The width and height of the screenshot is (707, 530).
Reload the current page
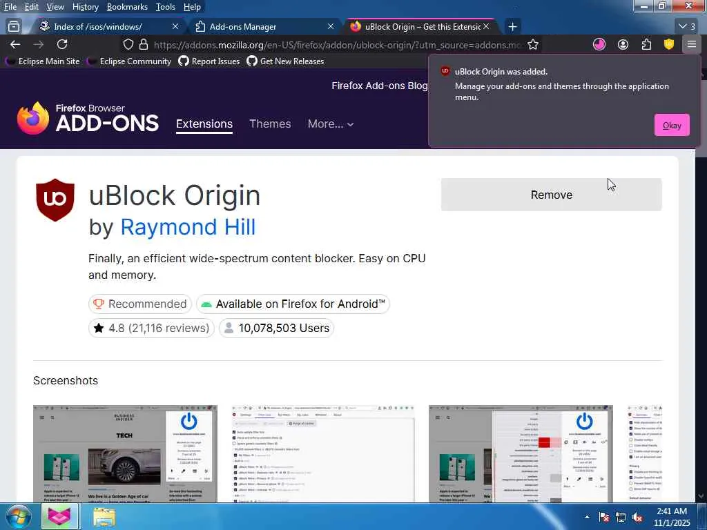[62, 44]
